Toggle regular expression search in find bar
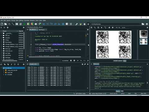Viewport: 149px width, 112px height. 78,61
